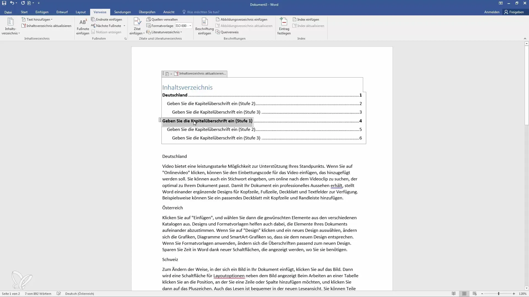Viewport: 529px width, 297px height.
Task: Click the Österreich heading in the document
Action: [172, 208]
